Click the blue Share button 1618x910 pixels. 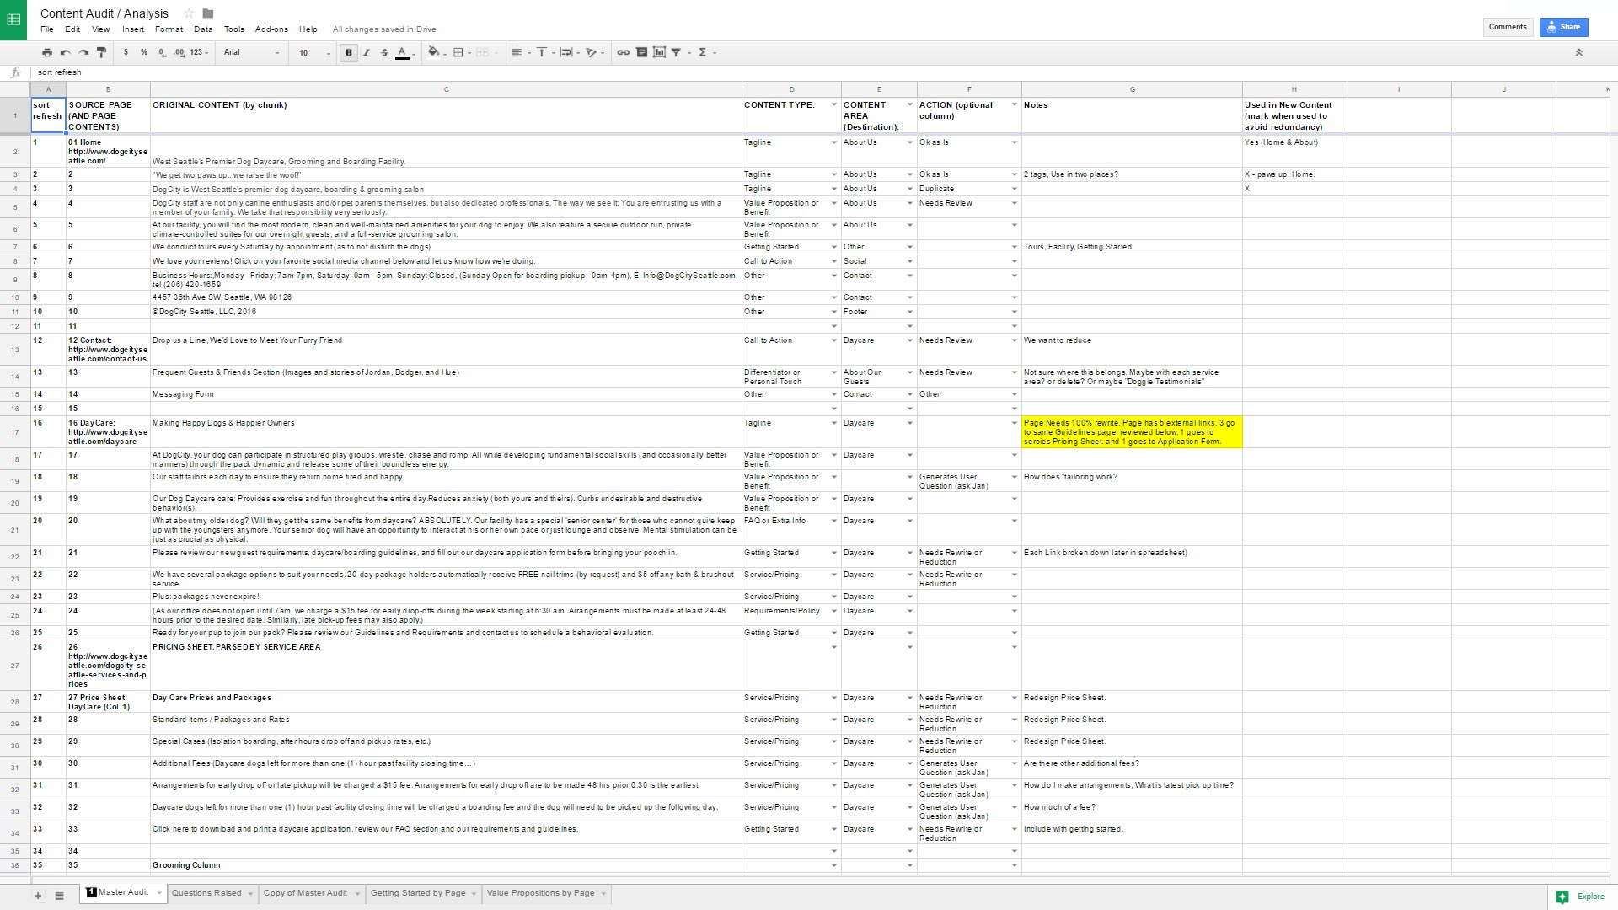[x=1563, y=27]
